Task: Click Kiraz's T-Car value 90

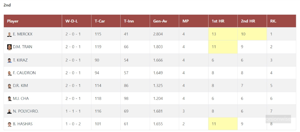Action: tap(97, 60)
